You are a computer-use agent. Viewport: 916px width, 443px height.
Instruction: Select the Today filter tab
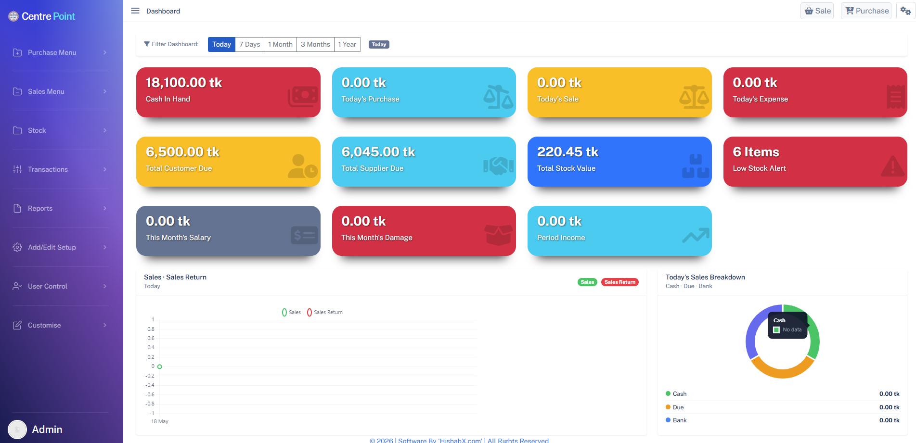[221, 44]
